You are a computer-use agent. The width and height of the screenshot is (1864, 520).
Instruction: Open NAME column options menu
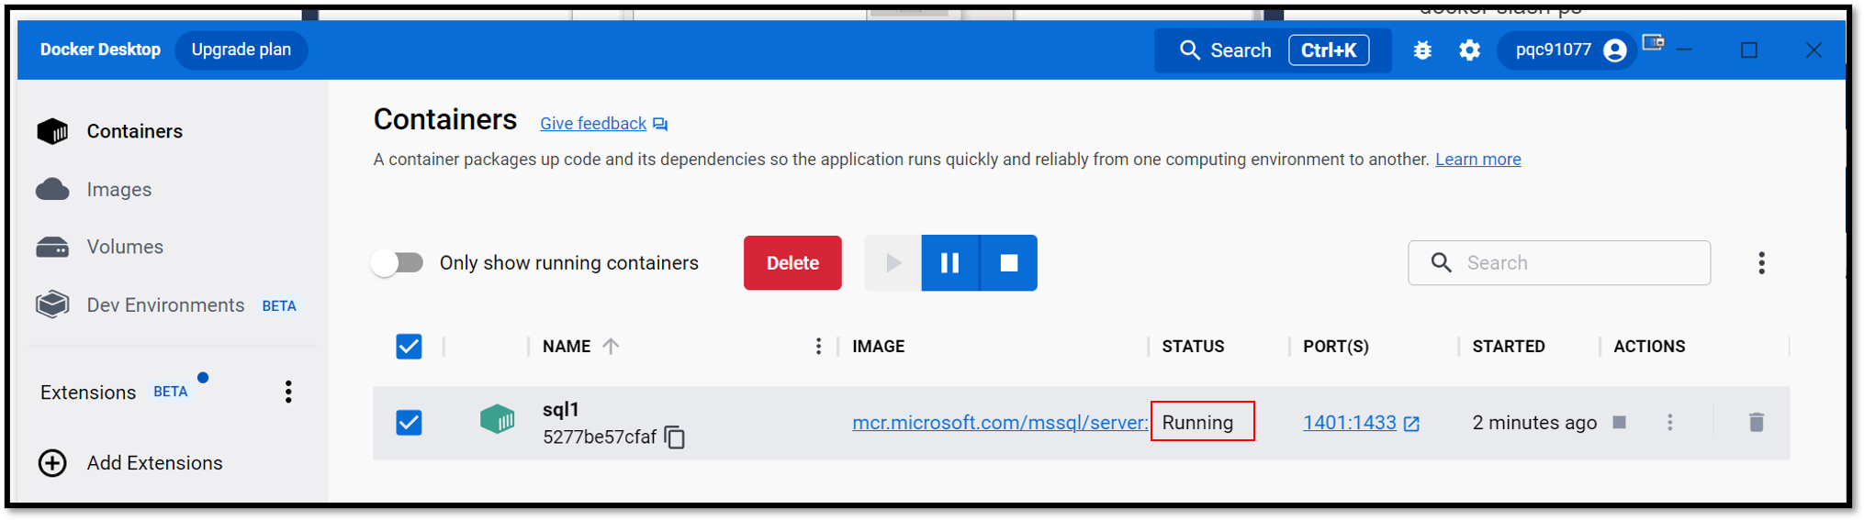pos(817,347)
